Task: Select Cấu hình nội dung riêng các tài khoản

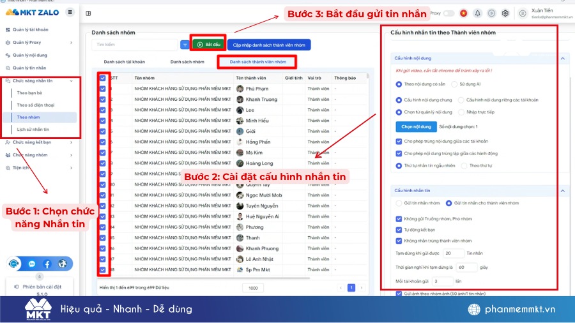Action: click(x=461, y=100)
